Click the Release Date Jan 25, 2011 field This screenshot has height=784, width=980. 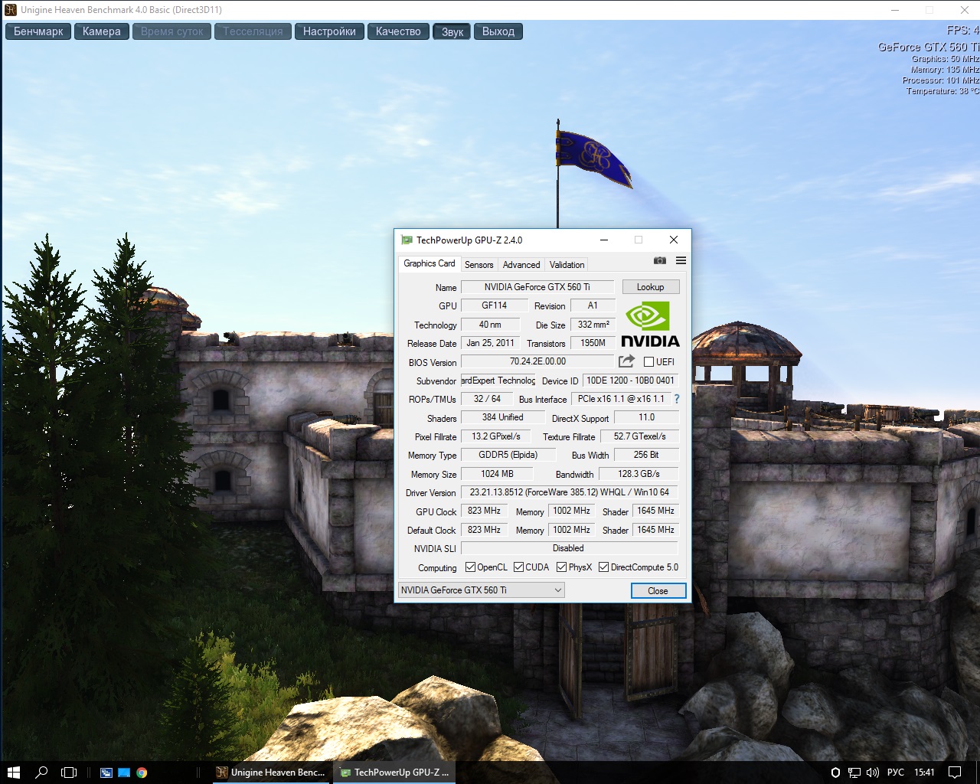point(490,343)
